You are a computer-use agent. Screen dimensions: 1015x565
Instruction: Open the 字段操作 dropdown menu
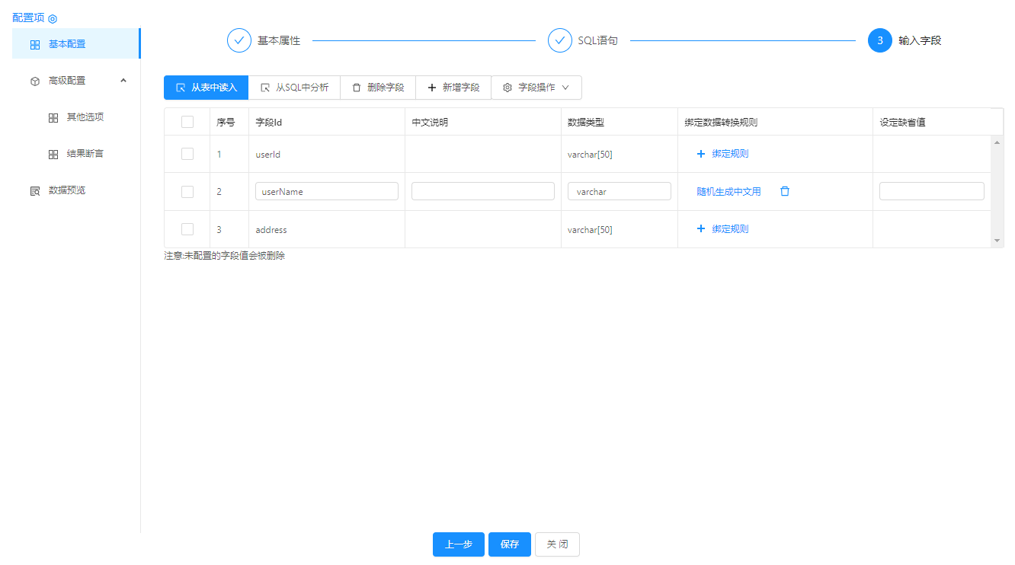coord(536,88)
